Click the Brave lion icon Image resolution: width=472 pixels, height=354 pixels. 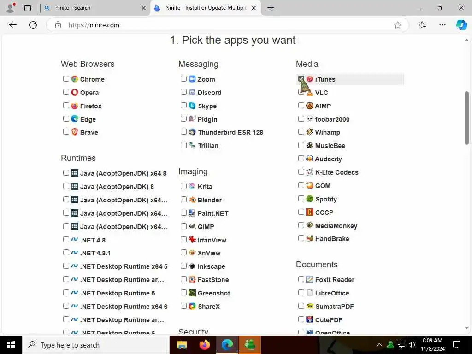click(75, 132)
